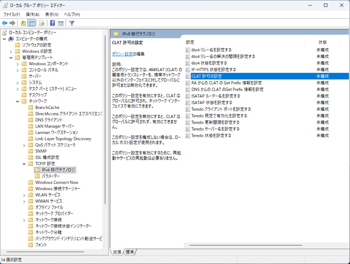Click the computer icon beside コンピューターの構成
This screenshot has height=264, width=350.
11,39
